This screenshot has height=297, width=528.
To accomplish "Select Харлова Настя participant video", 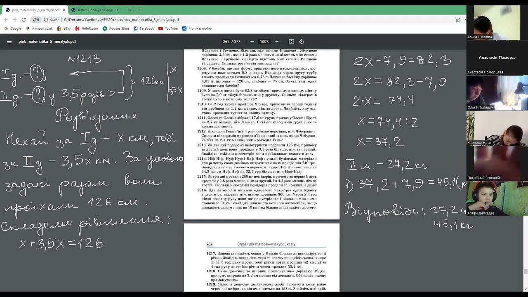I will coord(497,128).
